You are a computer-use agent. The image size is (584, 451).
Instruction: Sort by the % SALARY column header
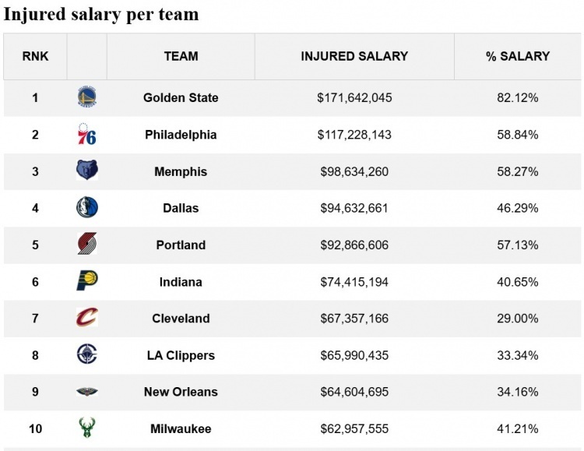pos(518,56)
